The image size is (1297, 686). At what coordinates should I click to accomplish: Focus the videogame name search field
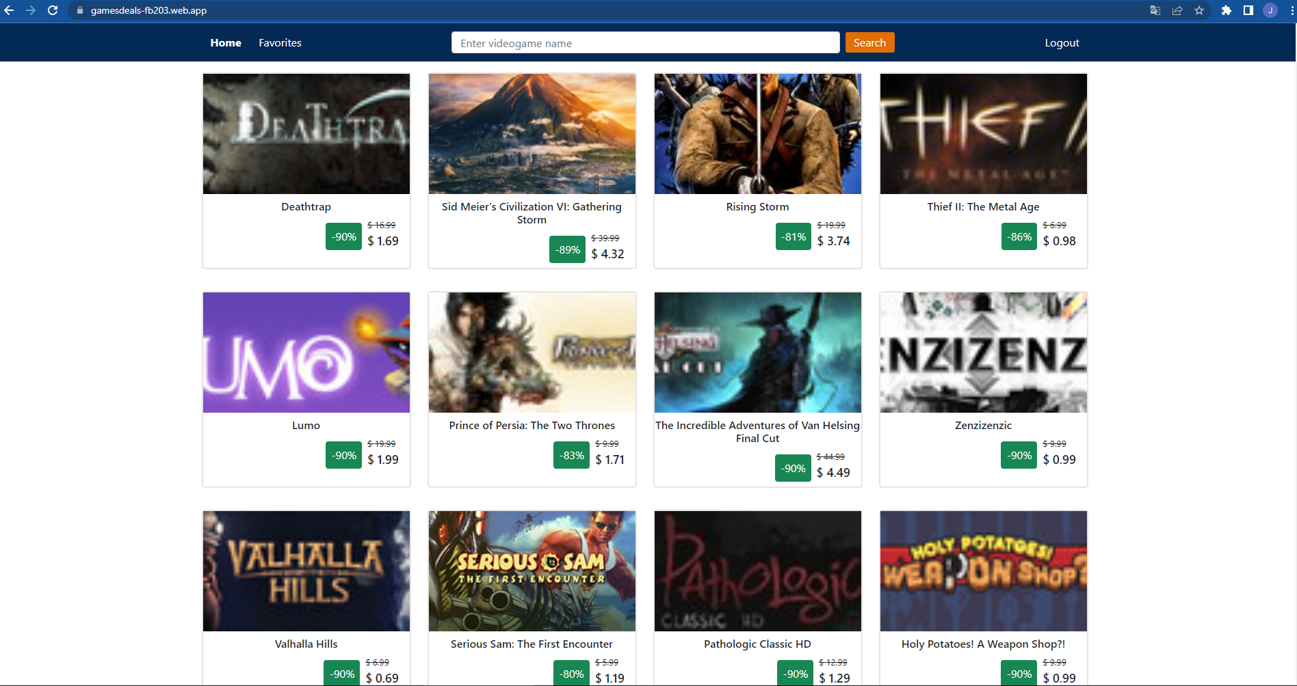coord(645,42)
